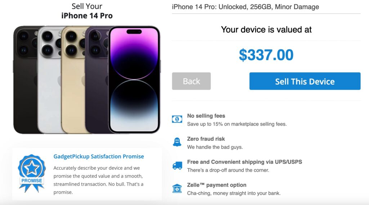
Task: Go back with the gray Back button
Action: pos(191,81)
